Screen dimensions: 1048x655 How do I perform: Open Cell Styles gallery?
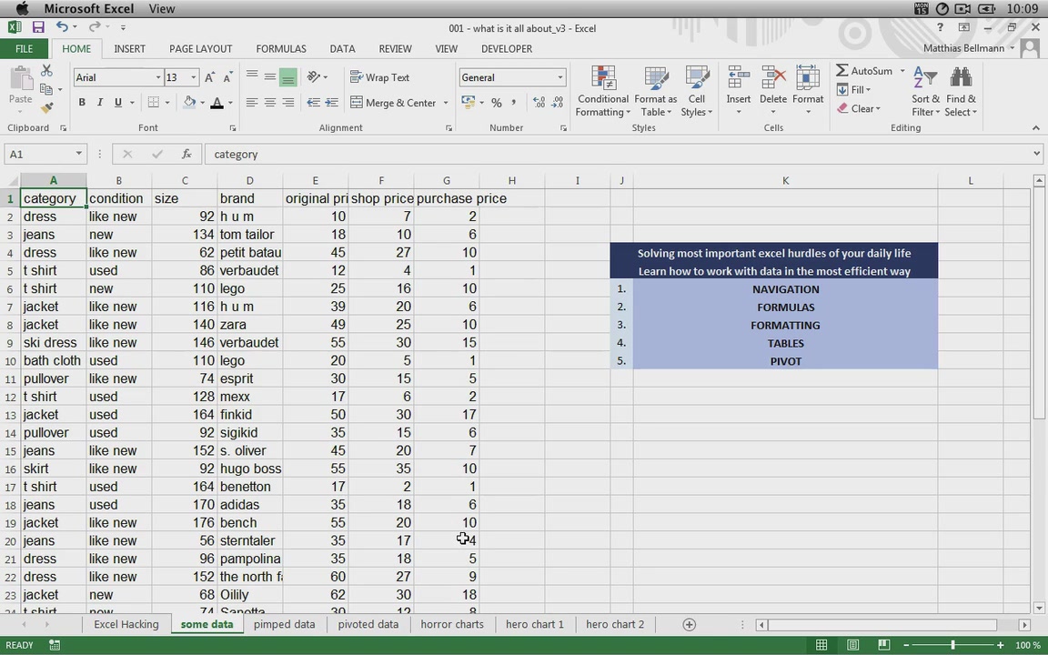[x=697, y=92]
